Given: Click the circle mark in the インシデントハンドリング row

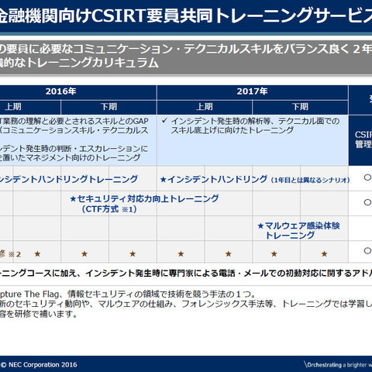Looking at the screenshot, I should tap(367, 177).
